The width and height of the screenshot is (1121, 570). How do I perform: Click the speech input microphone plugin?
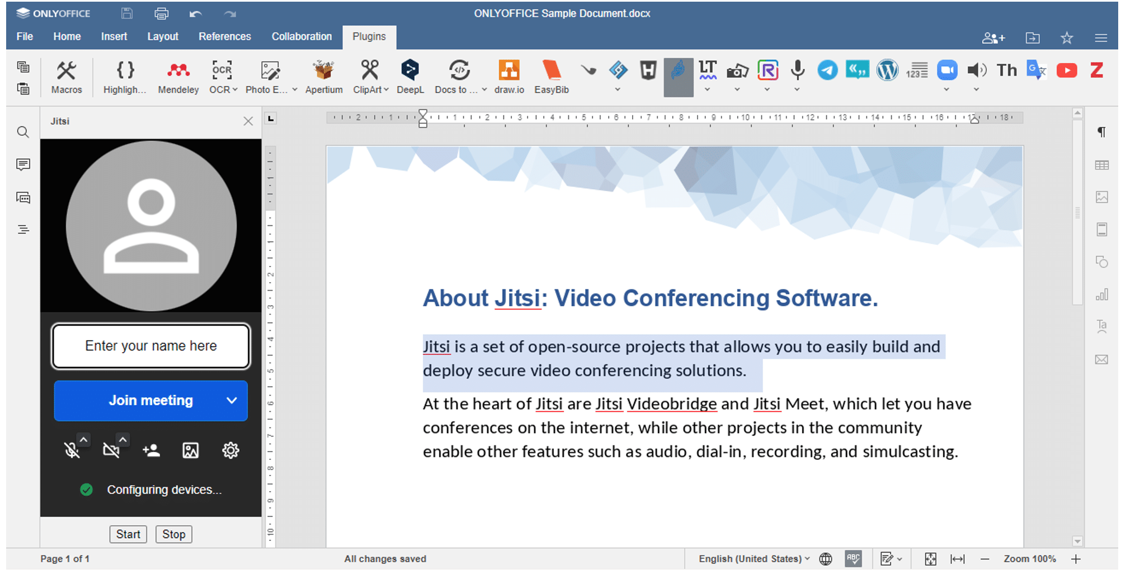pos(798,70)
